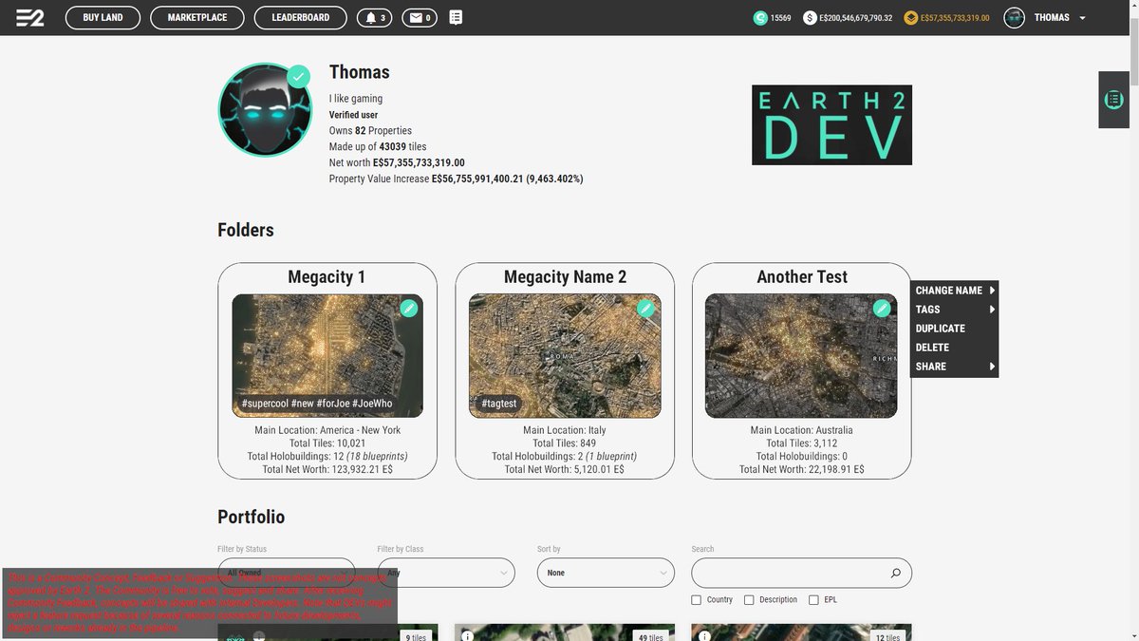Viewport: 1139px width, 641px height.
Task: Open the LEADERBOARD page
Action: 301,18
